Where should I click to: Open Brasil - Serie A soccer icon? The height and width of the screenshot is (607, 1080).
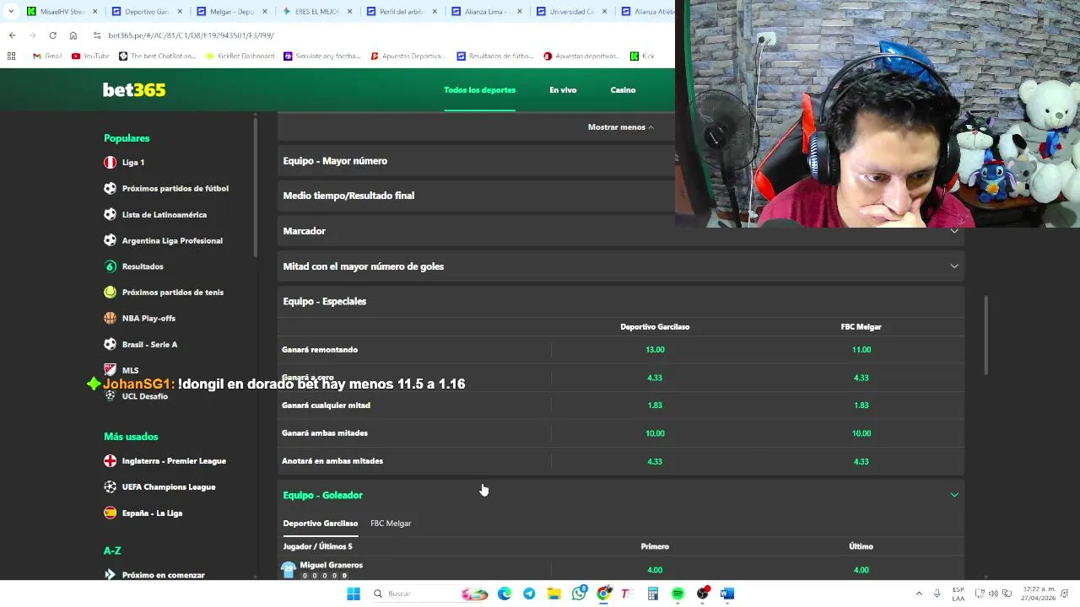(110, 344)
